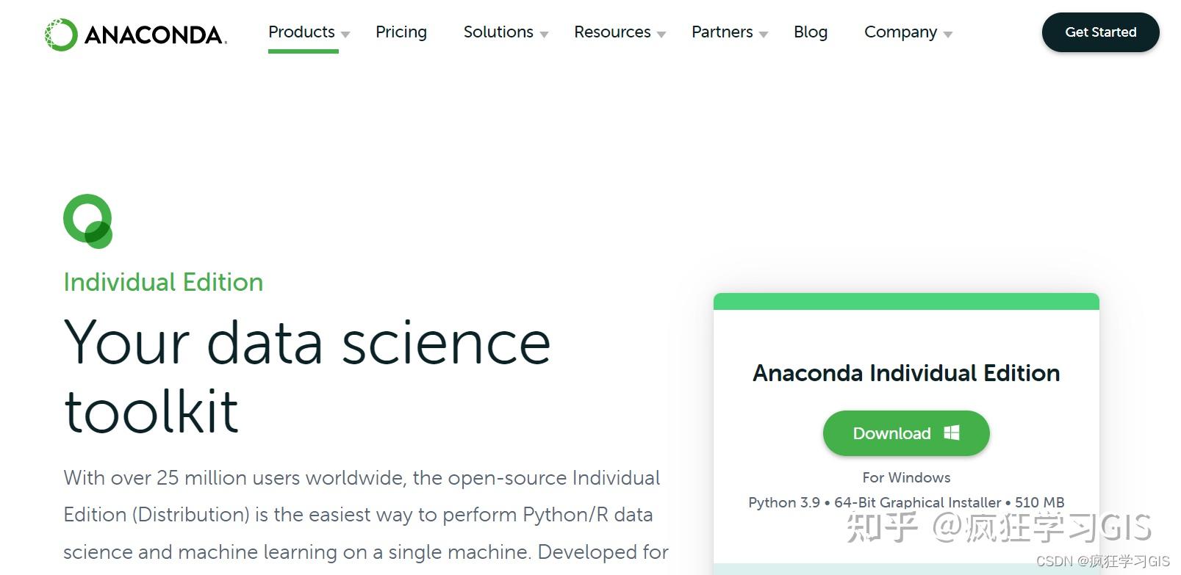
Task: Click the green bar atop the download card
Action: (x=906, y=300)
